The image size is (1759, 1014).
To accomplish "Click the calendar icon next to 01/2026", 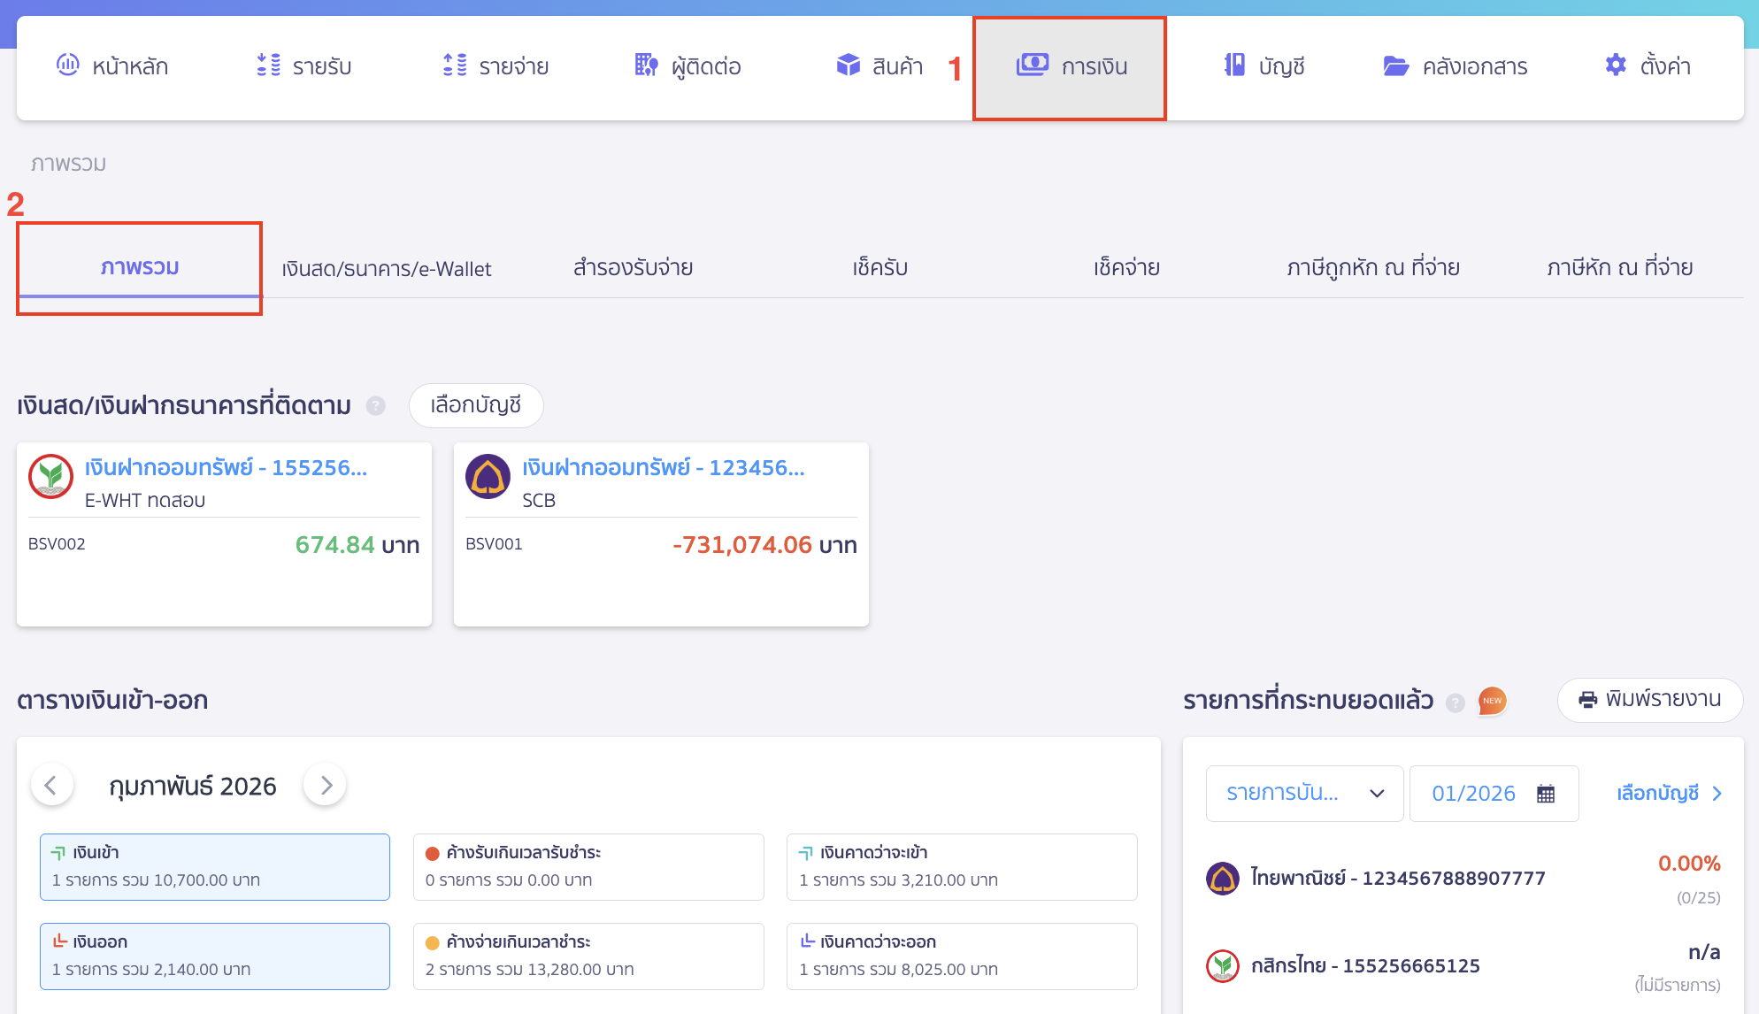I will 1546,793.
